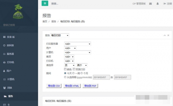Select the 一周 radio button
The height and width of the screenshot is (106, 173).
point(73,73)
